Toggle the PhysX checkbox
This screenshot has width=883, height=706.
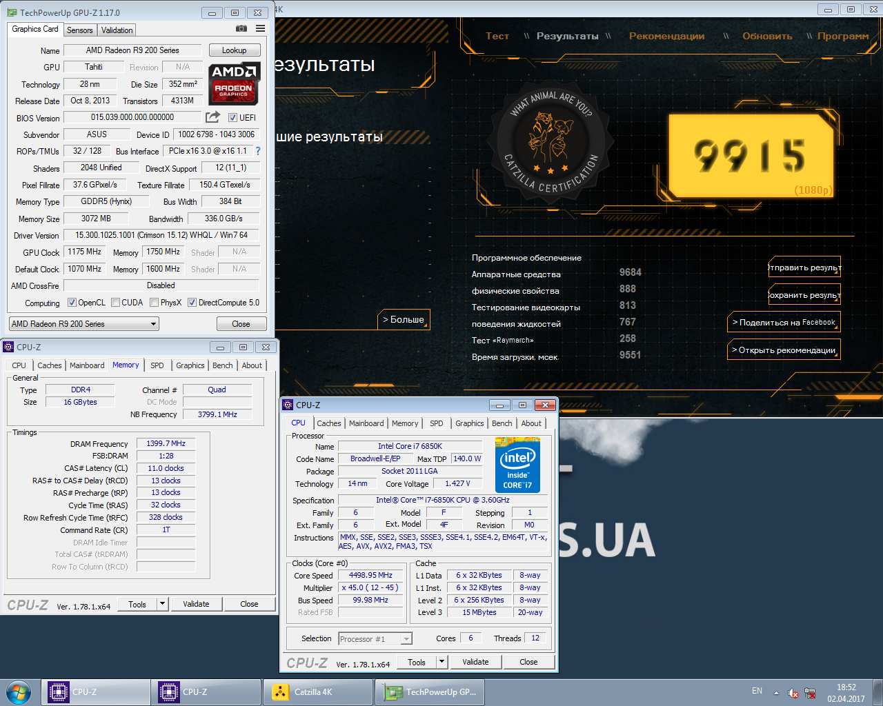click(155, 303)
